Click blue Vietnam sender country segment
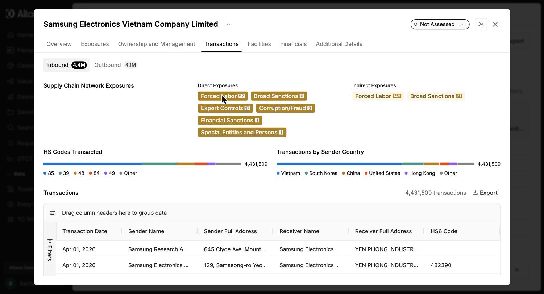Screen dimensions: 544x294 340,164
